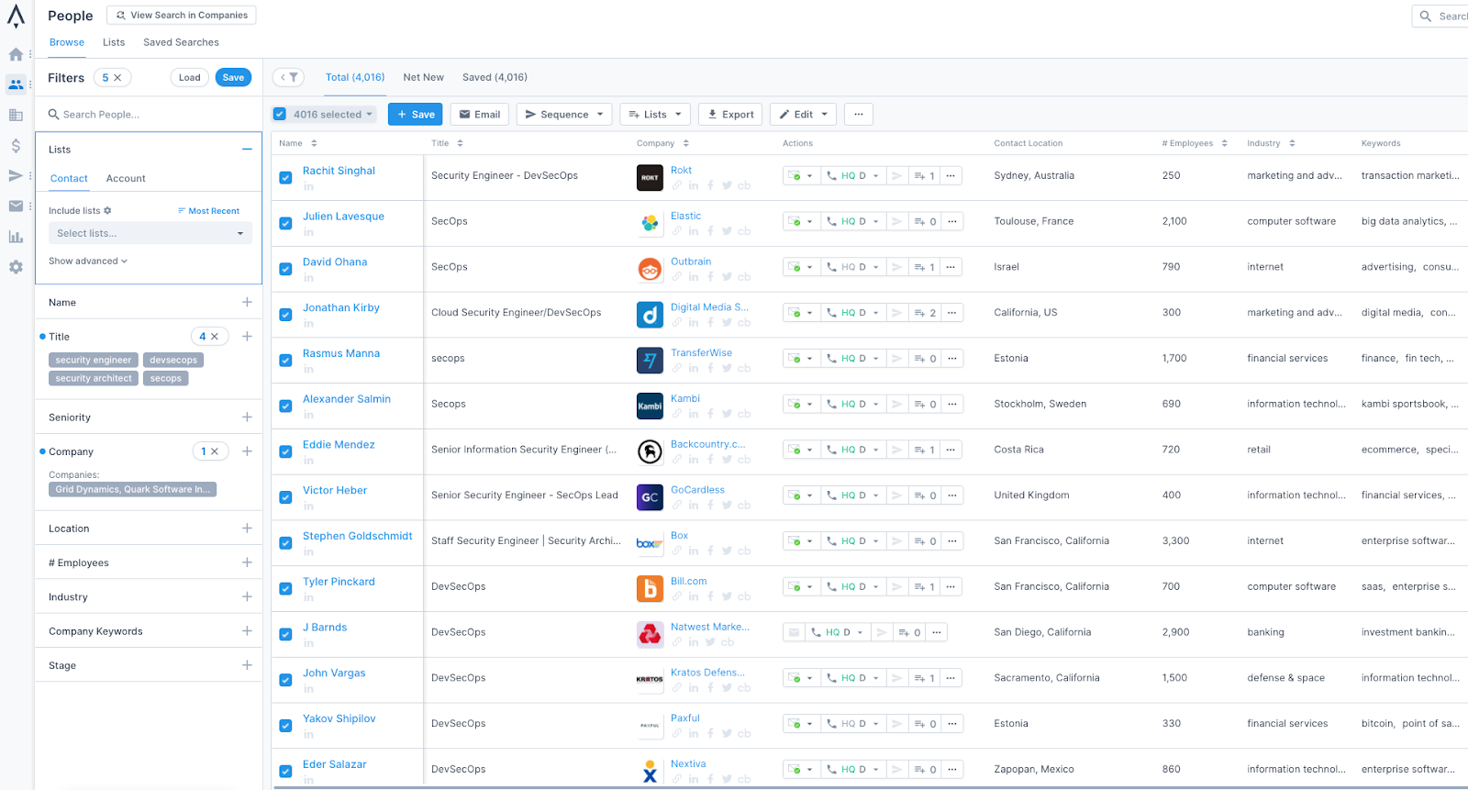Collapse the filters panel with the funnel toggle
Image resolution: width=1468 pixels, height=790 pixels.
[x=289, y=77]
